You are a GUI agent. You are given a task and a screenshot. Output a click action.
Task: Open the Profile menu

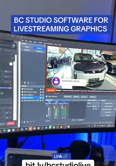point(40,42)
